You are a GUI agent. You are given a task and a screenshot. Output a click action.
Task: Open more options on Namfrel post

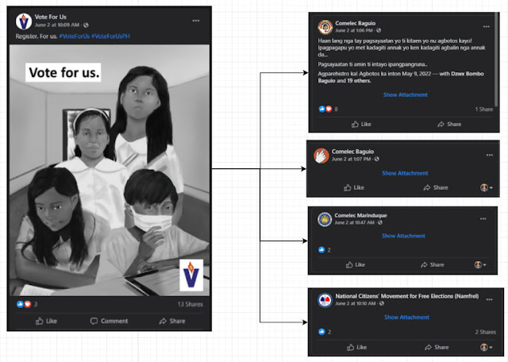tap(489, 299)
